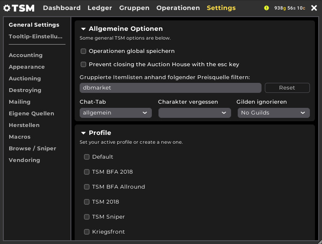
Task: Open Tooltip-Einstellungen settings page
Action: 35,36
